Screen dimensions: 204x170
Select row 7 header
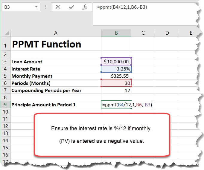(x=5, y=90)
